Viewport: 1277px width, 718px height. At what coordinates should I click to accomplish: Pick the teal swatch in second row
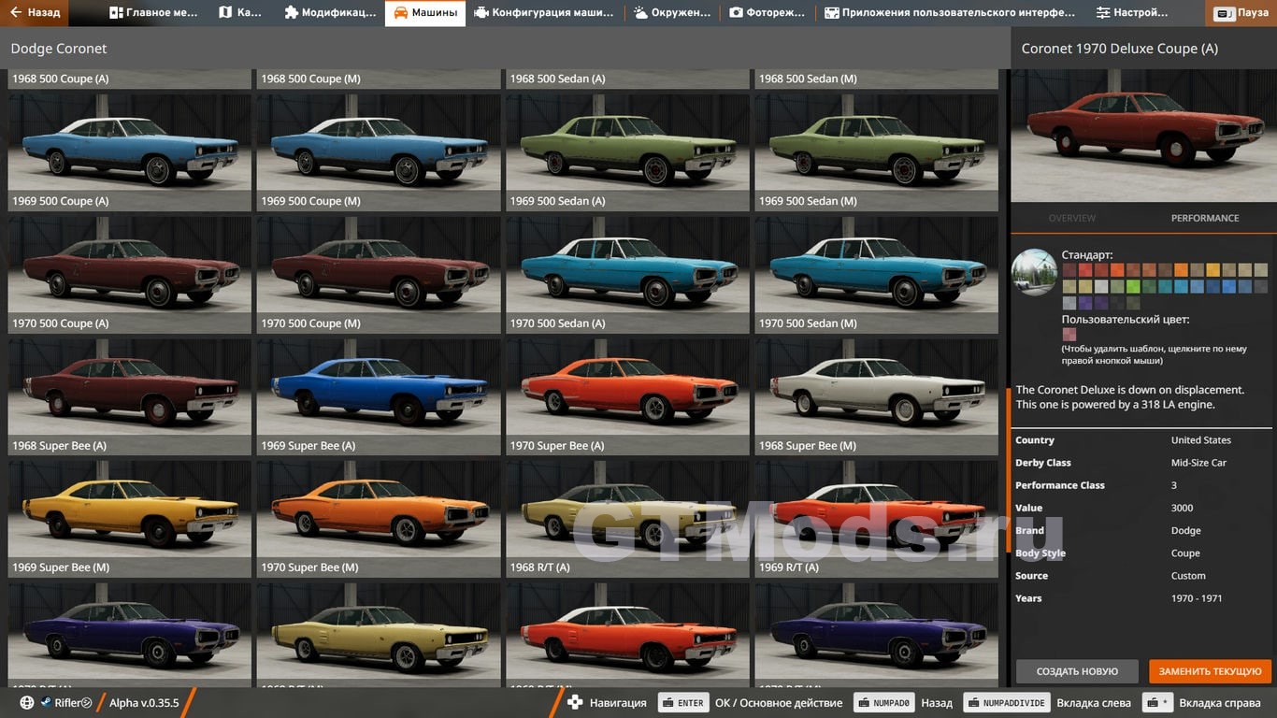click(1166, 286)
